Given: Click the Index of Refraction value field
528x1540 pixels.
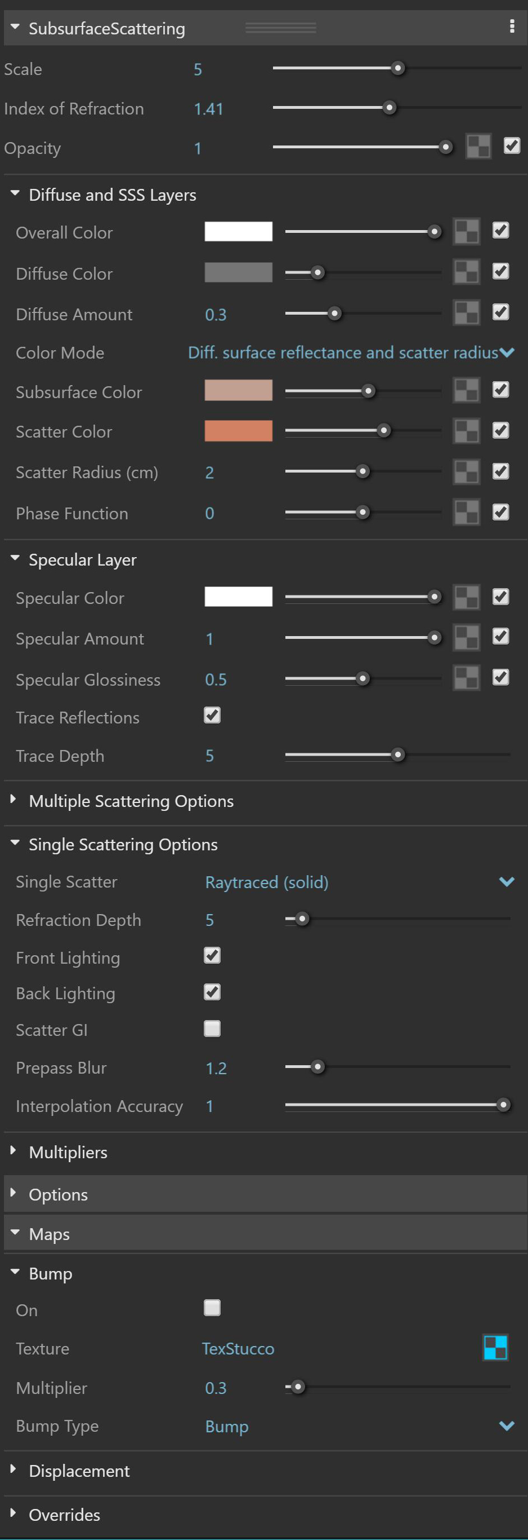Looking at the screenshot, I should 208,109.
